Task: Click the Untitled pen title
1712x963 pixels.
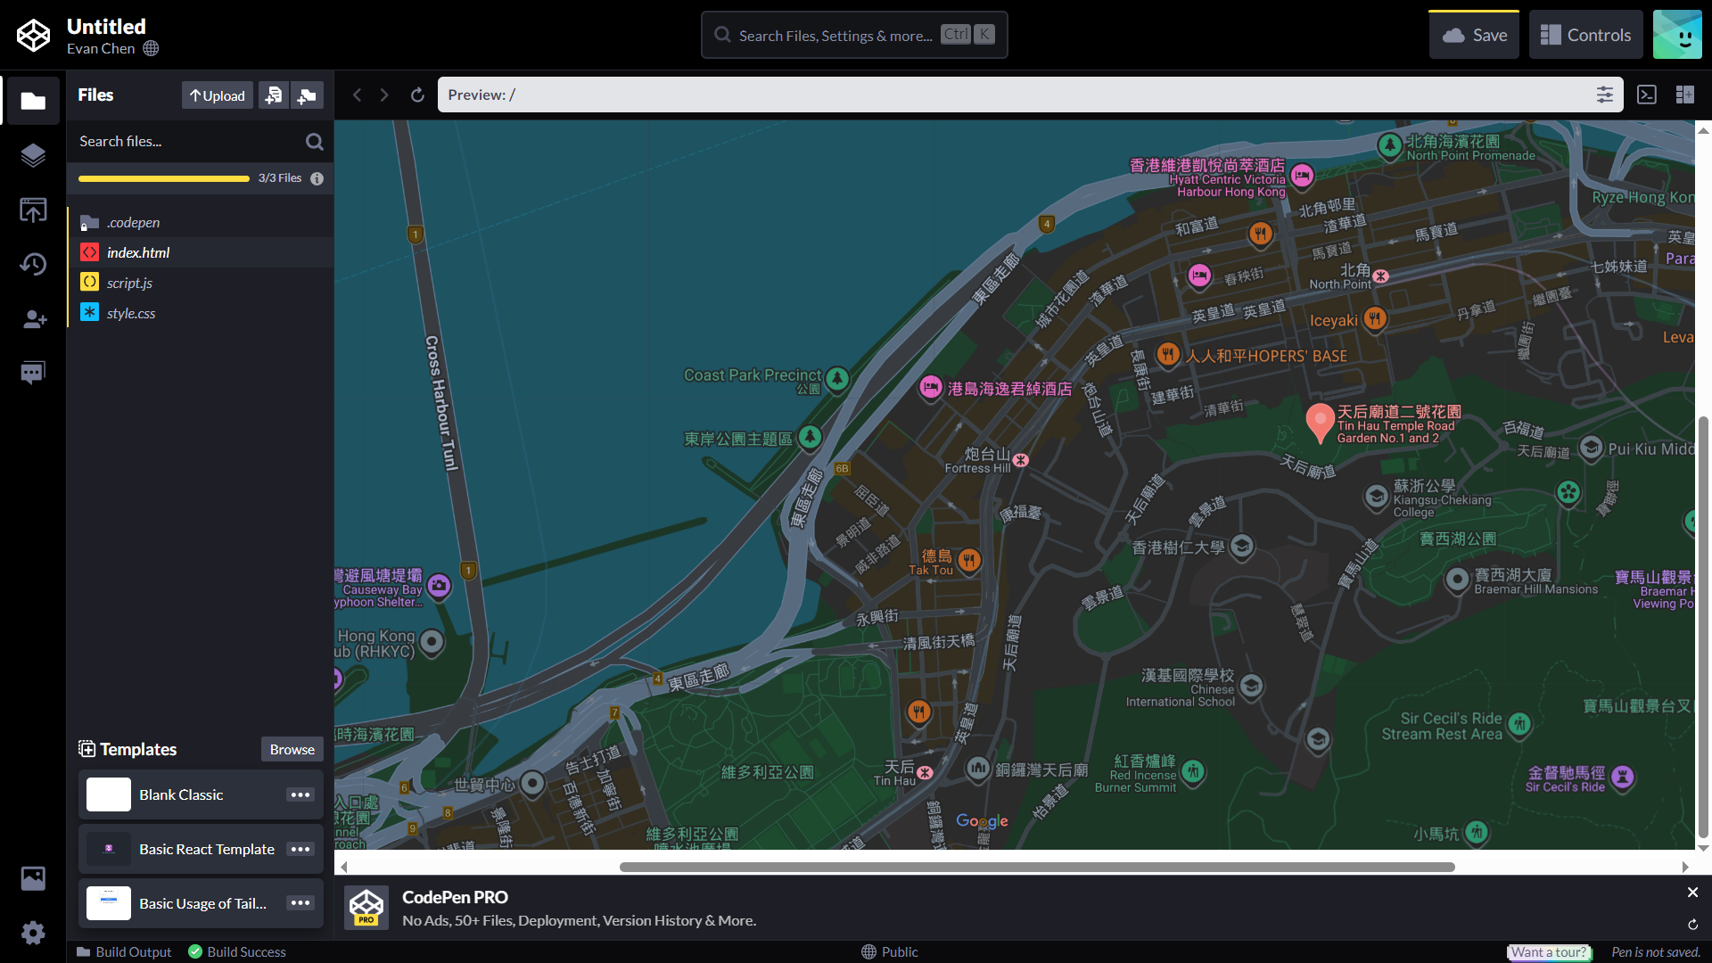Action: [x=106, y=27]
